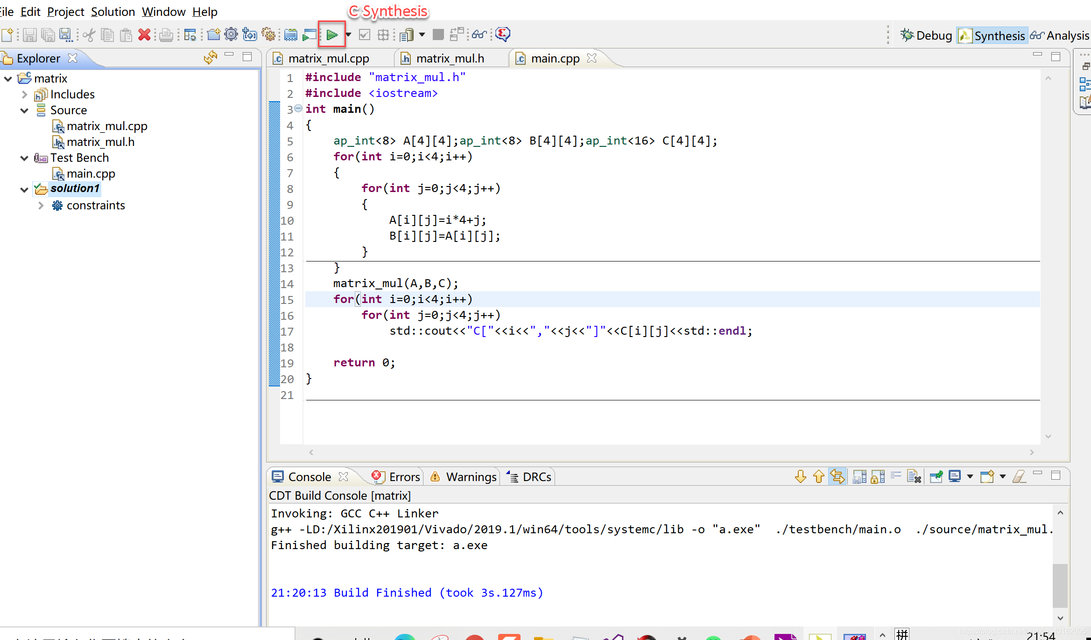This screenshot has height=640, width=1091.
Task: Open the dropdown beside C Synthesis run
Action: 348,34
